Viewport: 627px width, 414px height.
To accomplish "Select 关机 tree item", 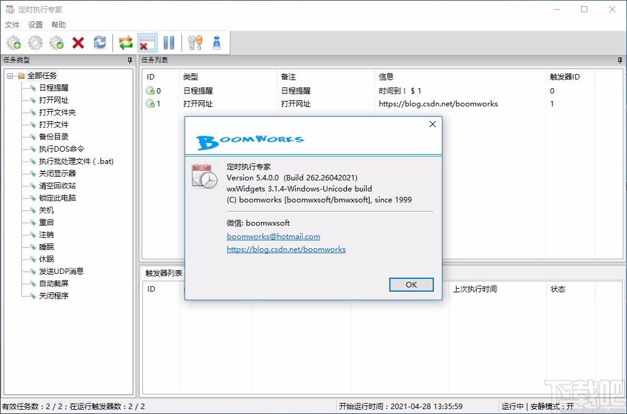I will 46,210.
